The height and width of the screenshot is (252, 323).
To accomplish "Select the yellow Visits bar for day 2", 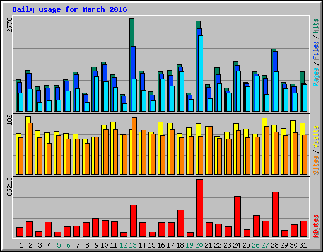I will [28, 120].
